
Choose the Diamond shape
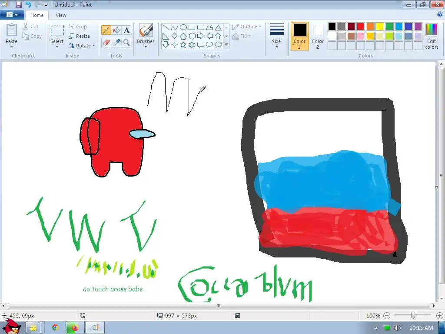point(175,36)
